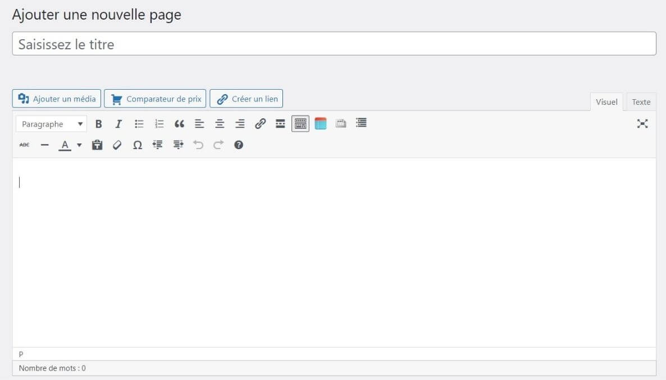This screenshot has width=666, height=380.
Task: Click the Saisissez le titre field
Action: click(x=334, y=44)
